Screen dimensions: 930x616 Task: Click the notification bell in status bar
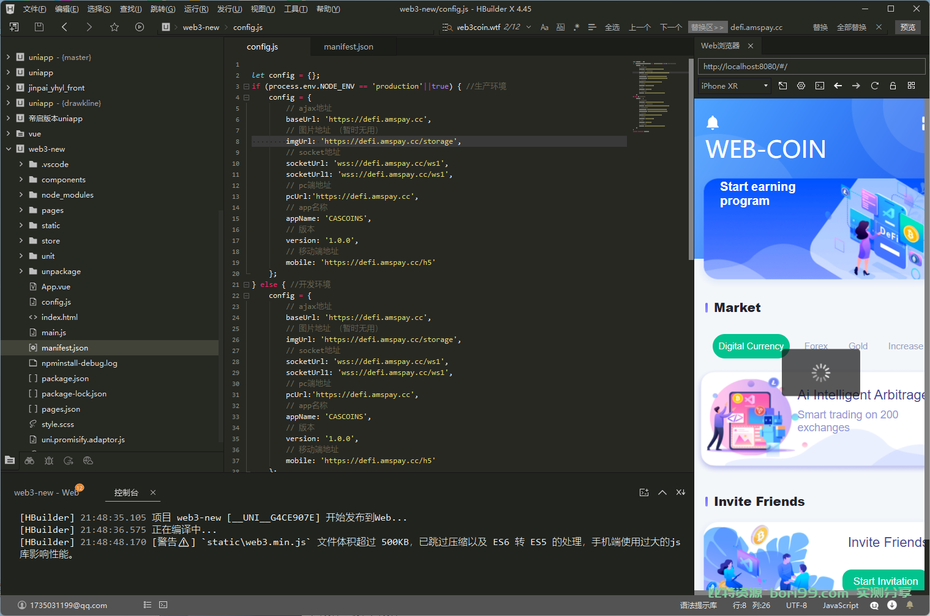pos(910,605)
